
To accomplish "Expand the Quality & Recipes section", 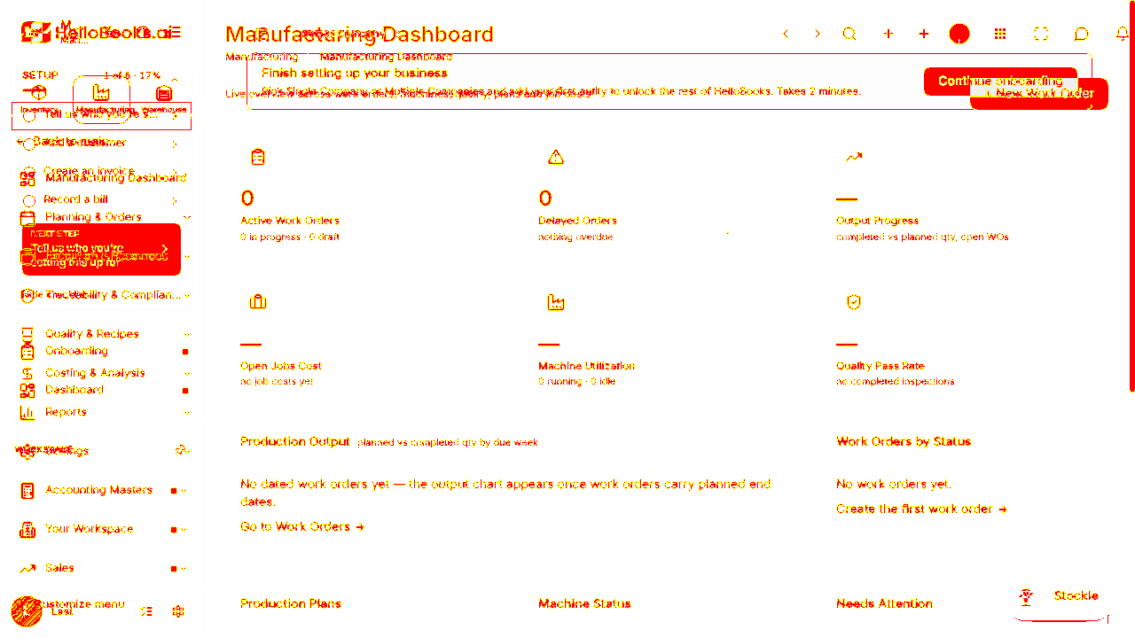I will [x=105, y=334].
